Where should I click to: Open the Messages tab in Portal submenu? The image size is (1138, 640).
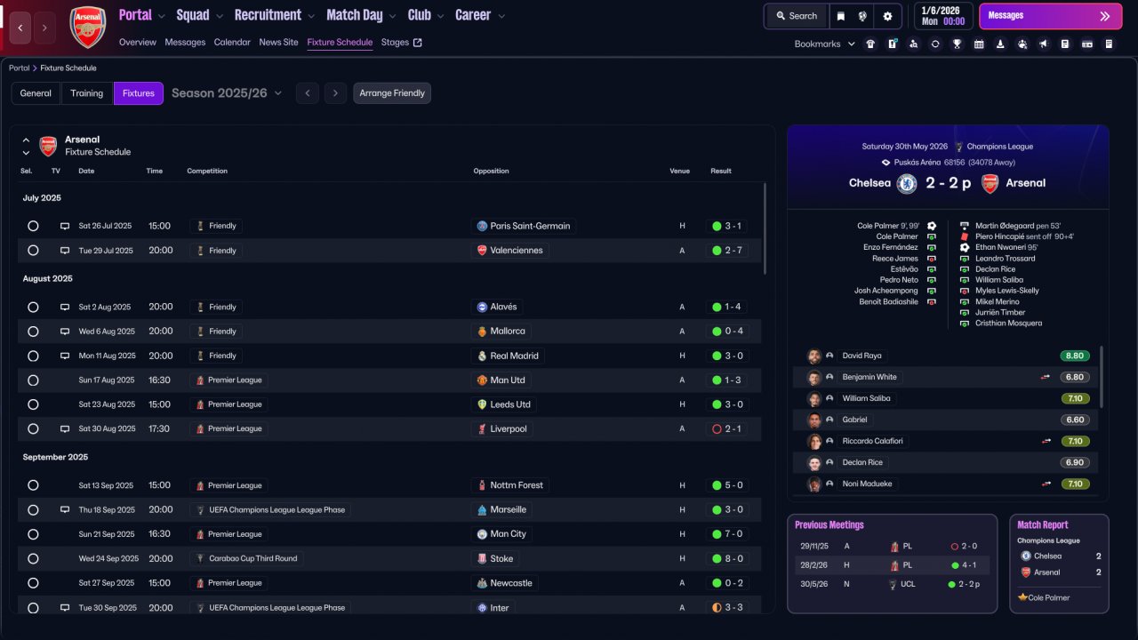(185, 42)
